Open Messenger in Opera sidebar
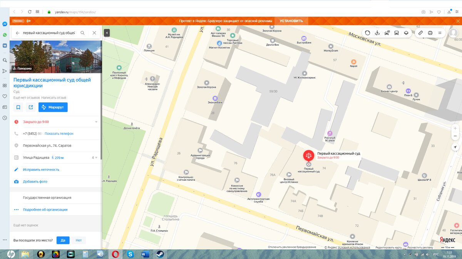 coord(5,24)
